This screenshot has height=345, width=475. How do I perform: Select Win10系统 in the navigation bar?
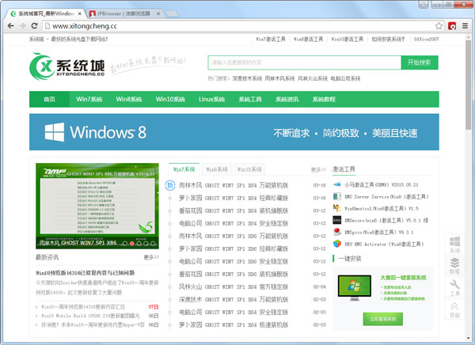click(x=170, y=100)
